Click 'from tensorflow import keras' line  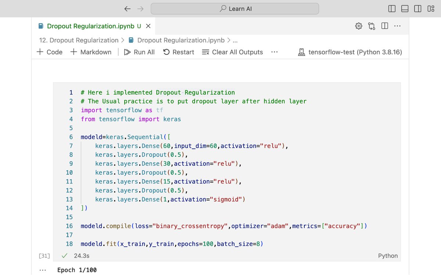131,119
